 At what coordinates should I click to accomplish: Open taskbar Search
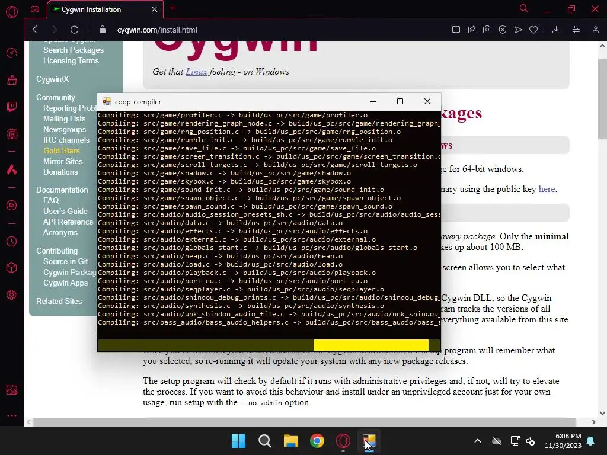pyautogui.click(x=265, y=441)
